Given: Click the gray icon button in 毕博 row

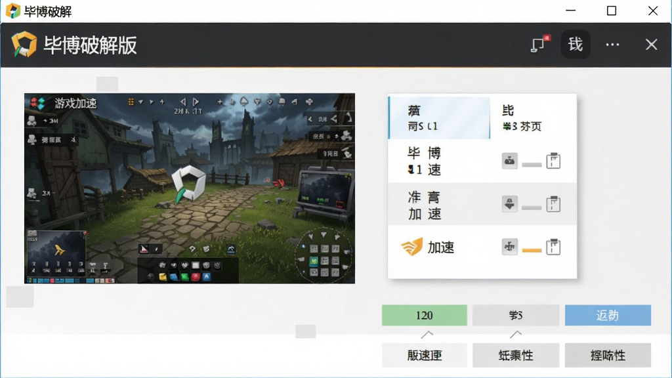Looking at the screenshot, I should (x=509, y=161).
